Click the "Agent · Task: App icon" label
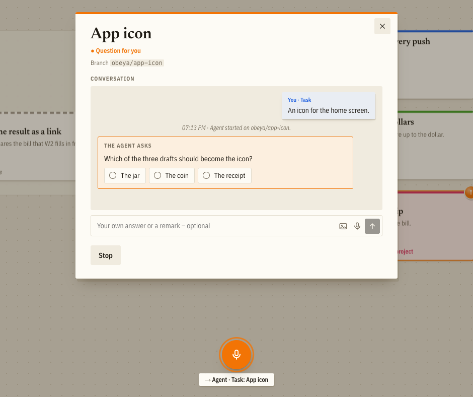This screenshot has height=397, width=473. (236, 380)
